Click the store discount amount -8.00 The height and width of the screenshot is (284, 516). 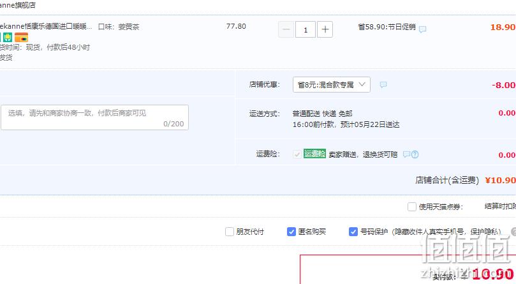click(503, 85)
